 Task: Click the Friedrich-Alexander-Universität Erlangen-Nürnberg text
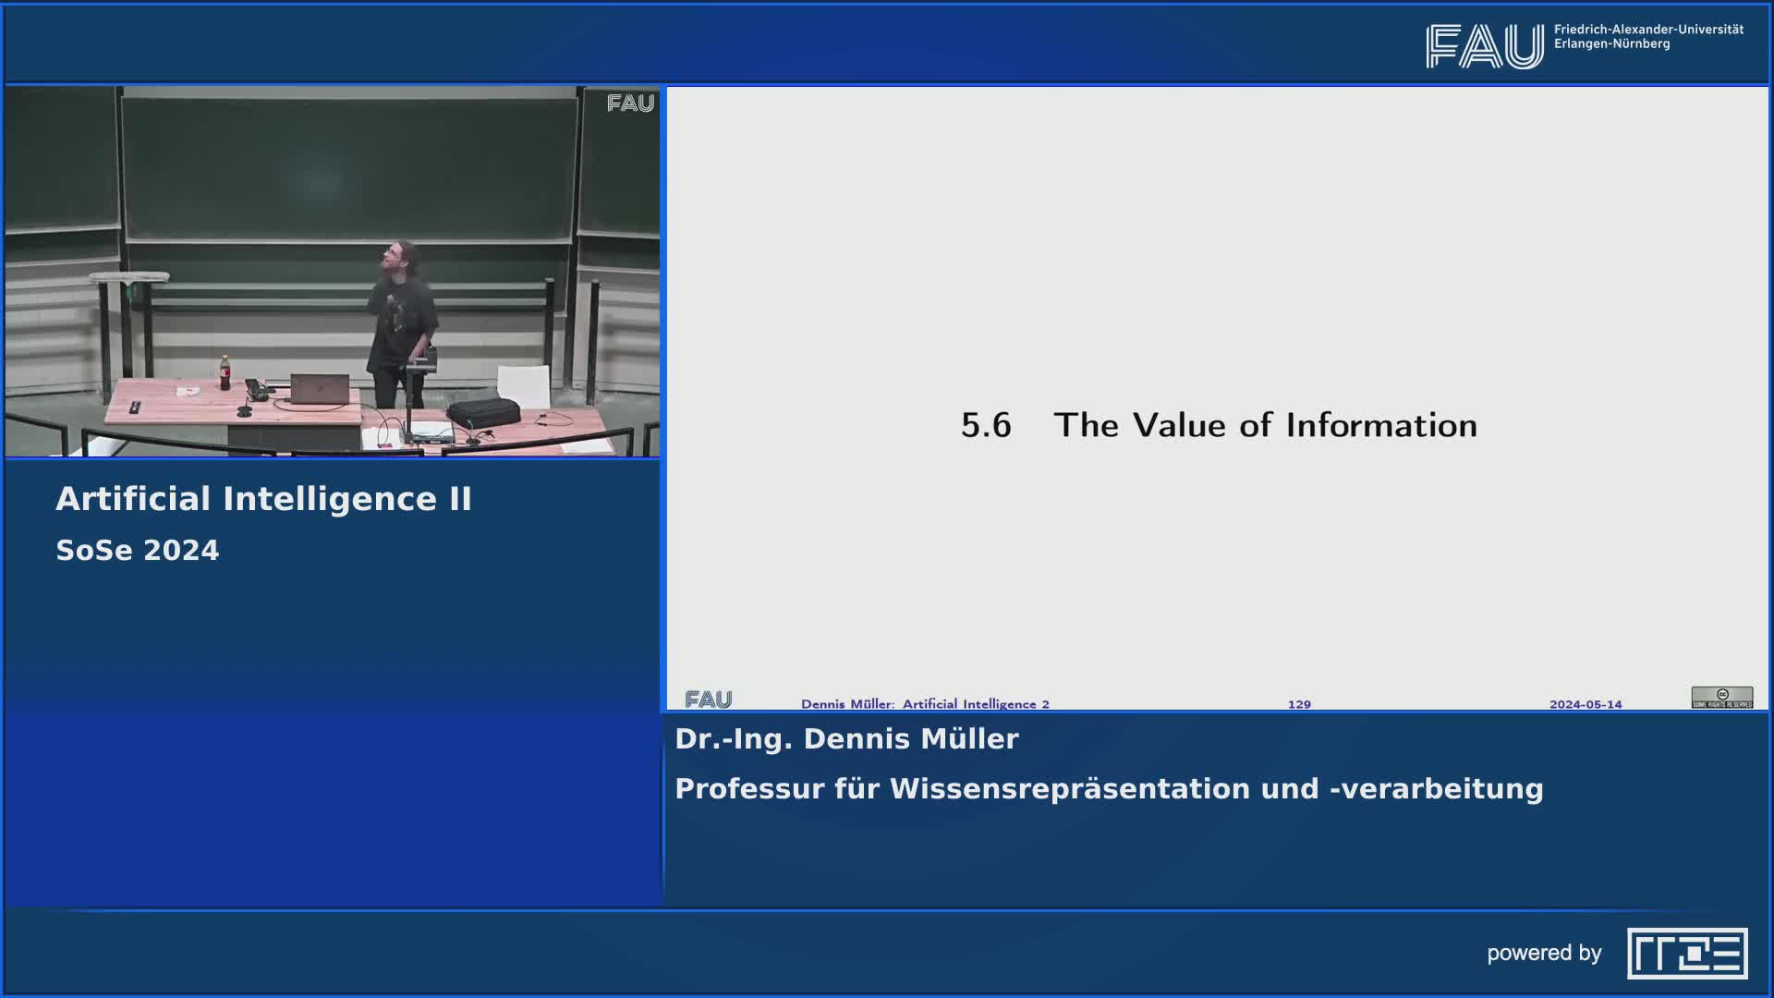coord(1647,37)
